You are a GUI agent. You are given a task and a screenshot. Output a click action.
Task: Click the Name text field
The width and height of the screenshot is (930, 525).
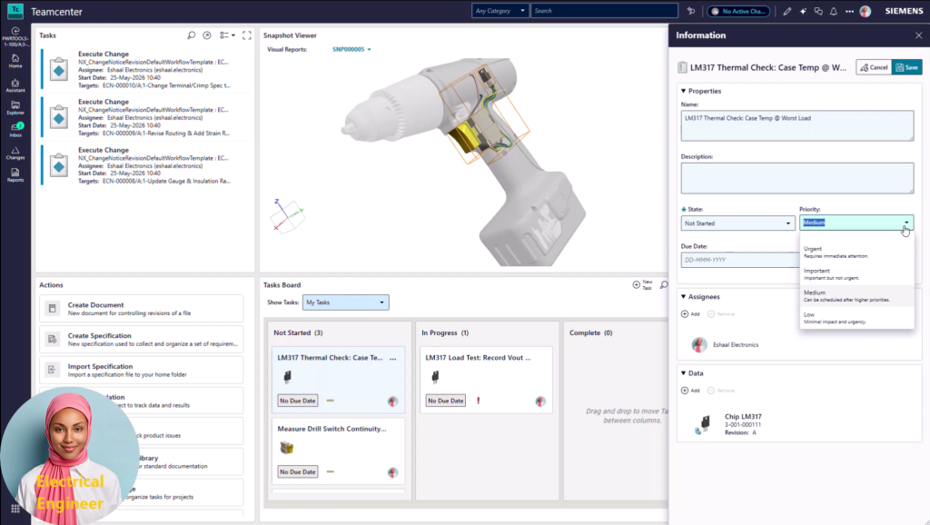(x=797, y=125)
